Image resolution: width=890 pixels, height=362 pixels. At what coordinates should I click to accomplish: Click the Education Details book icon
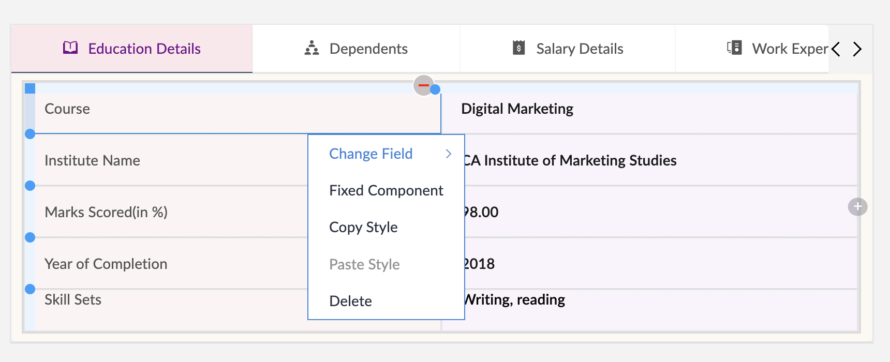click(70, 48)
